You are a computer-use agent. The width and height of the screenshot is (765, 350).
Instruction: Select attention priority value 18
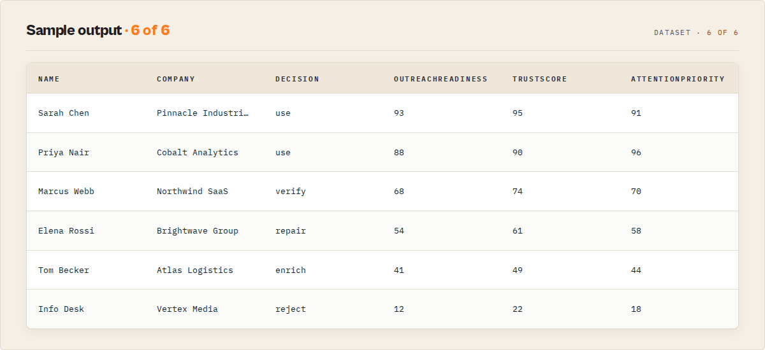pyautogui.click(x=636, y=309)
